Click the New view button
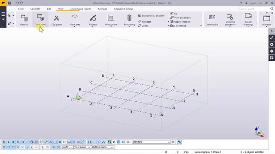 [40, 20]
